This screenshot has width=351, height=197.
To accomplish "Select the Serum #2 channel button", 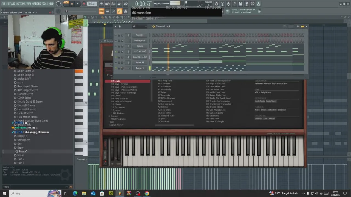I will (x=140, y=63).
